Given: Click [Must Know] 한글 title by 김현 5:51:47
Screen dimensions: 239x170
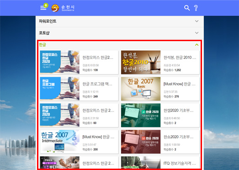Looking at the screenshot, I should coord(98,137).
